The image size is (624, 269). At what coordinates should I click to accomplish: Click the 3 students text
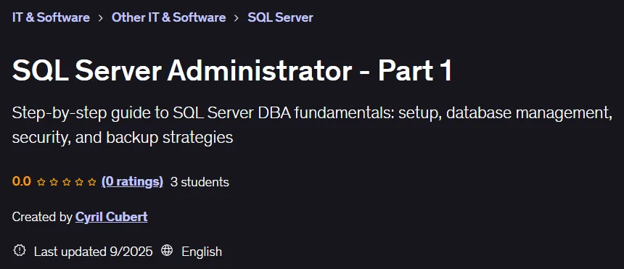200,182
